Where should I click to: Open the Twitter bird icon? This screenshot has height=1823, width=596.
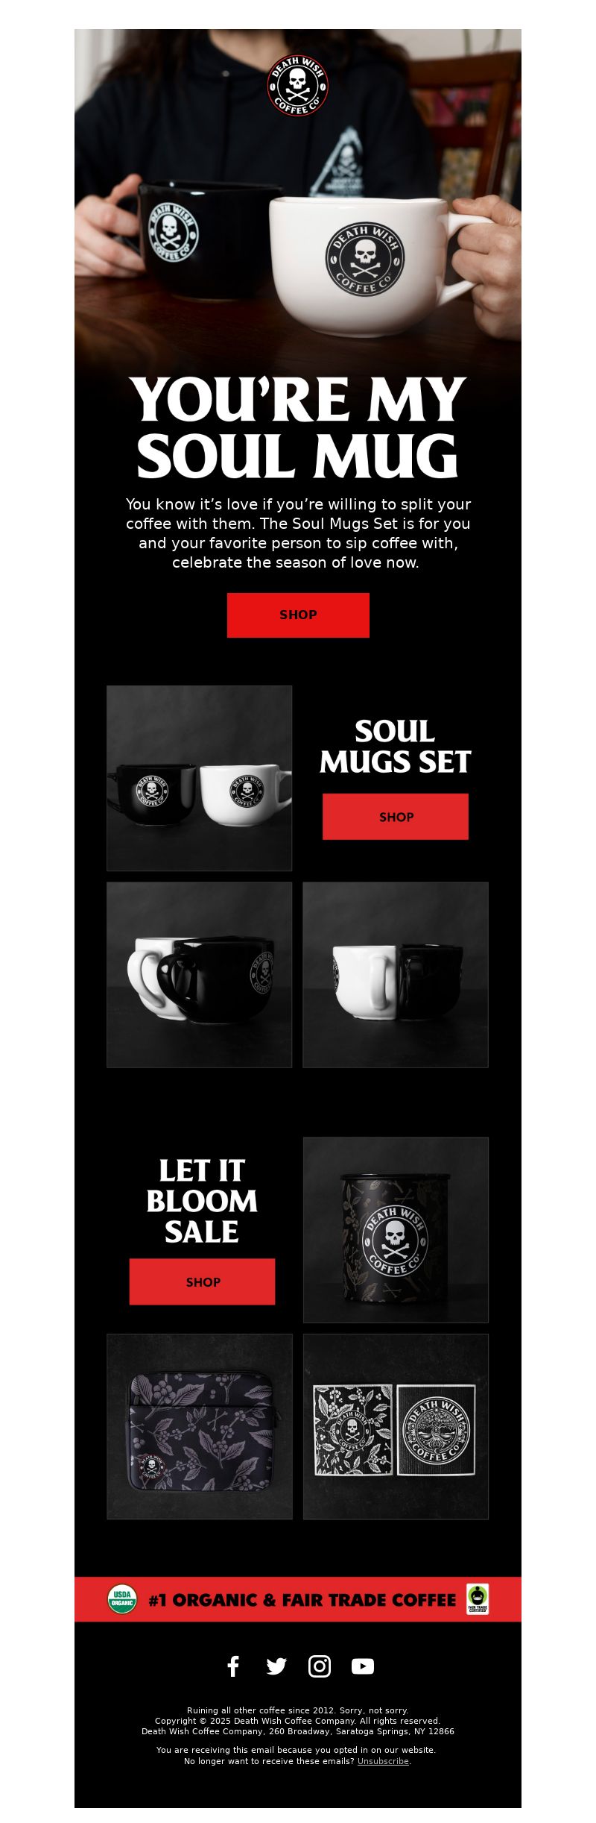tap(276, 1666)
